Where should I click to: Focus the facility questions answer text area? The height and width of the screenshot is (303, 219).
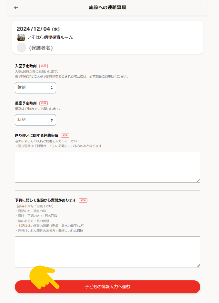tap(108, 252)
